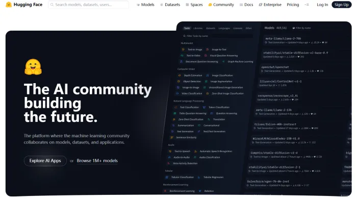Click the cube icon beside Models

tap(138, 5)
